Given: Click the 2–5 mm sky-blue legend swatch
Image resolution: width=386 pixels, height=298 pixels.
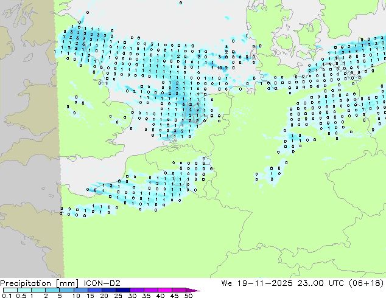Looking at the screenshot, I should pos(52,290).
